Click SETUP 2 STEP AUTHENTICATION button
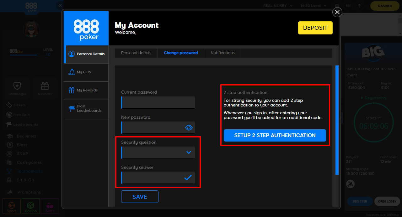Screen dimensions: 402x217 point(275,135)
